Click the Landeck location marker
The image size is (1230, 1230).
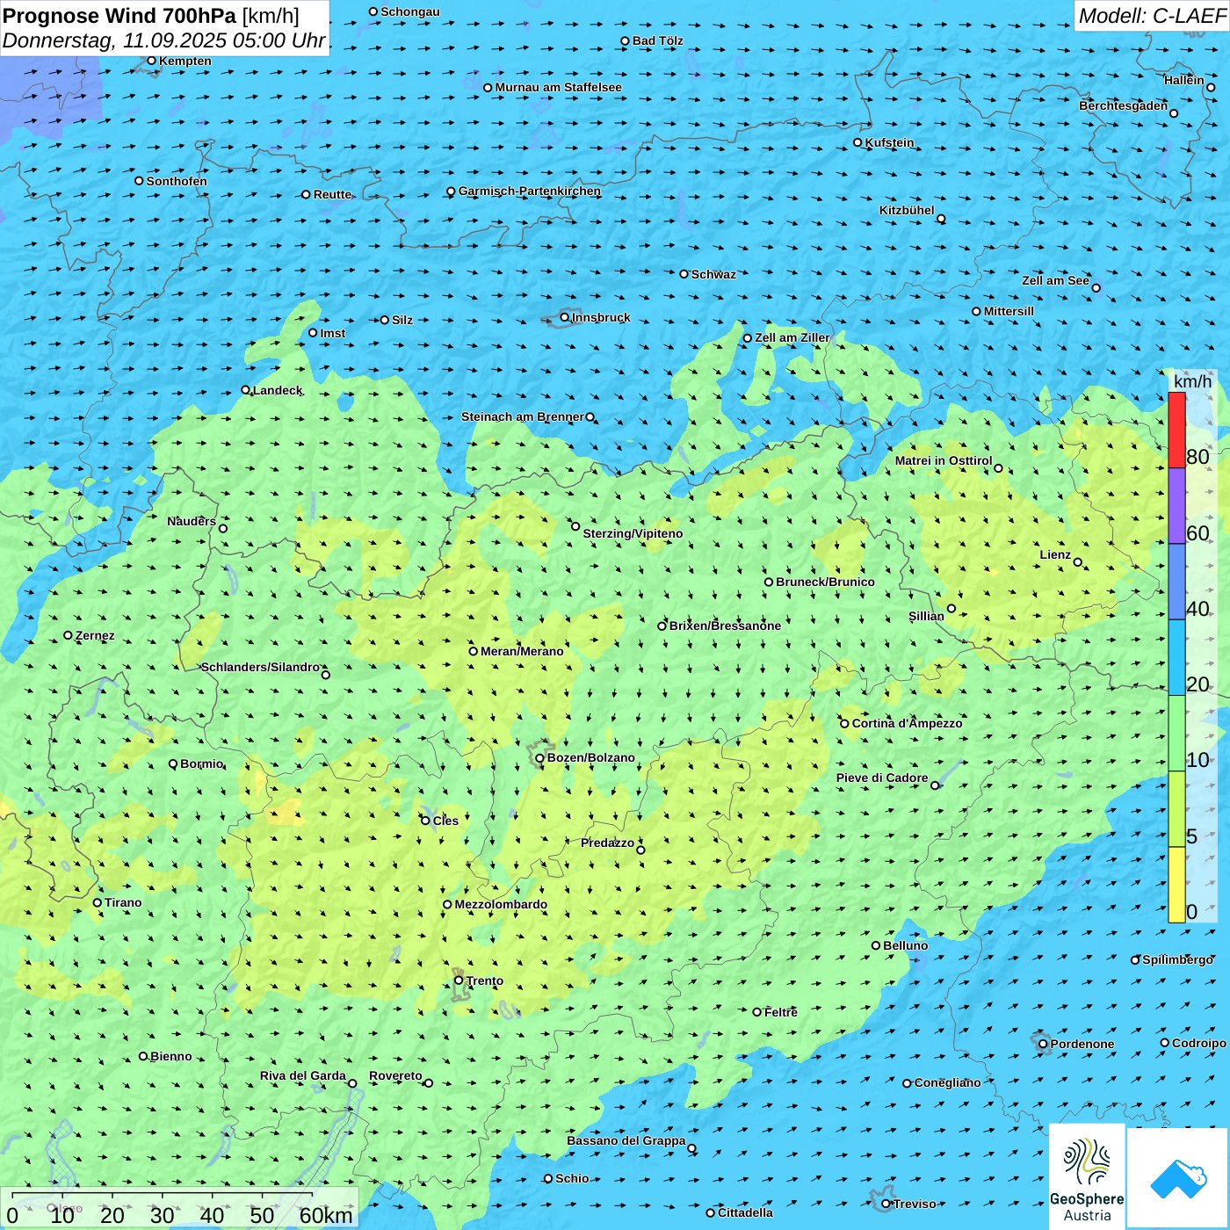pos(246,390)
